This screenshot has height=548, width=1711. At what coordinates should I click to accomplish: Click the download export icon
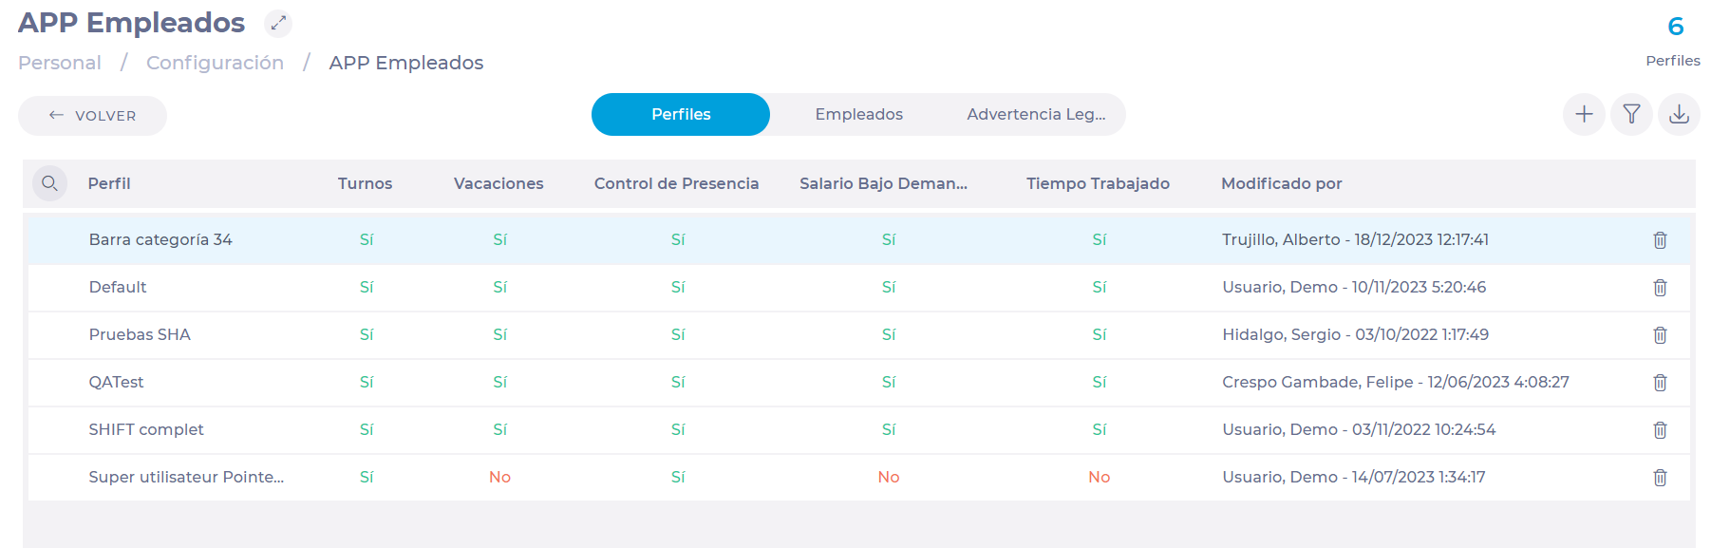(1679, 115)
